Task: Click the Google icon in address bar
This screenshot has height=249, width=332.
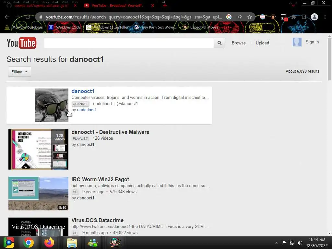Action: click(229, 17)
